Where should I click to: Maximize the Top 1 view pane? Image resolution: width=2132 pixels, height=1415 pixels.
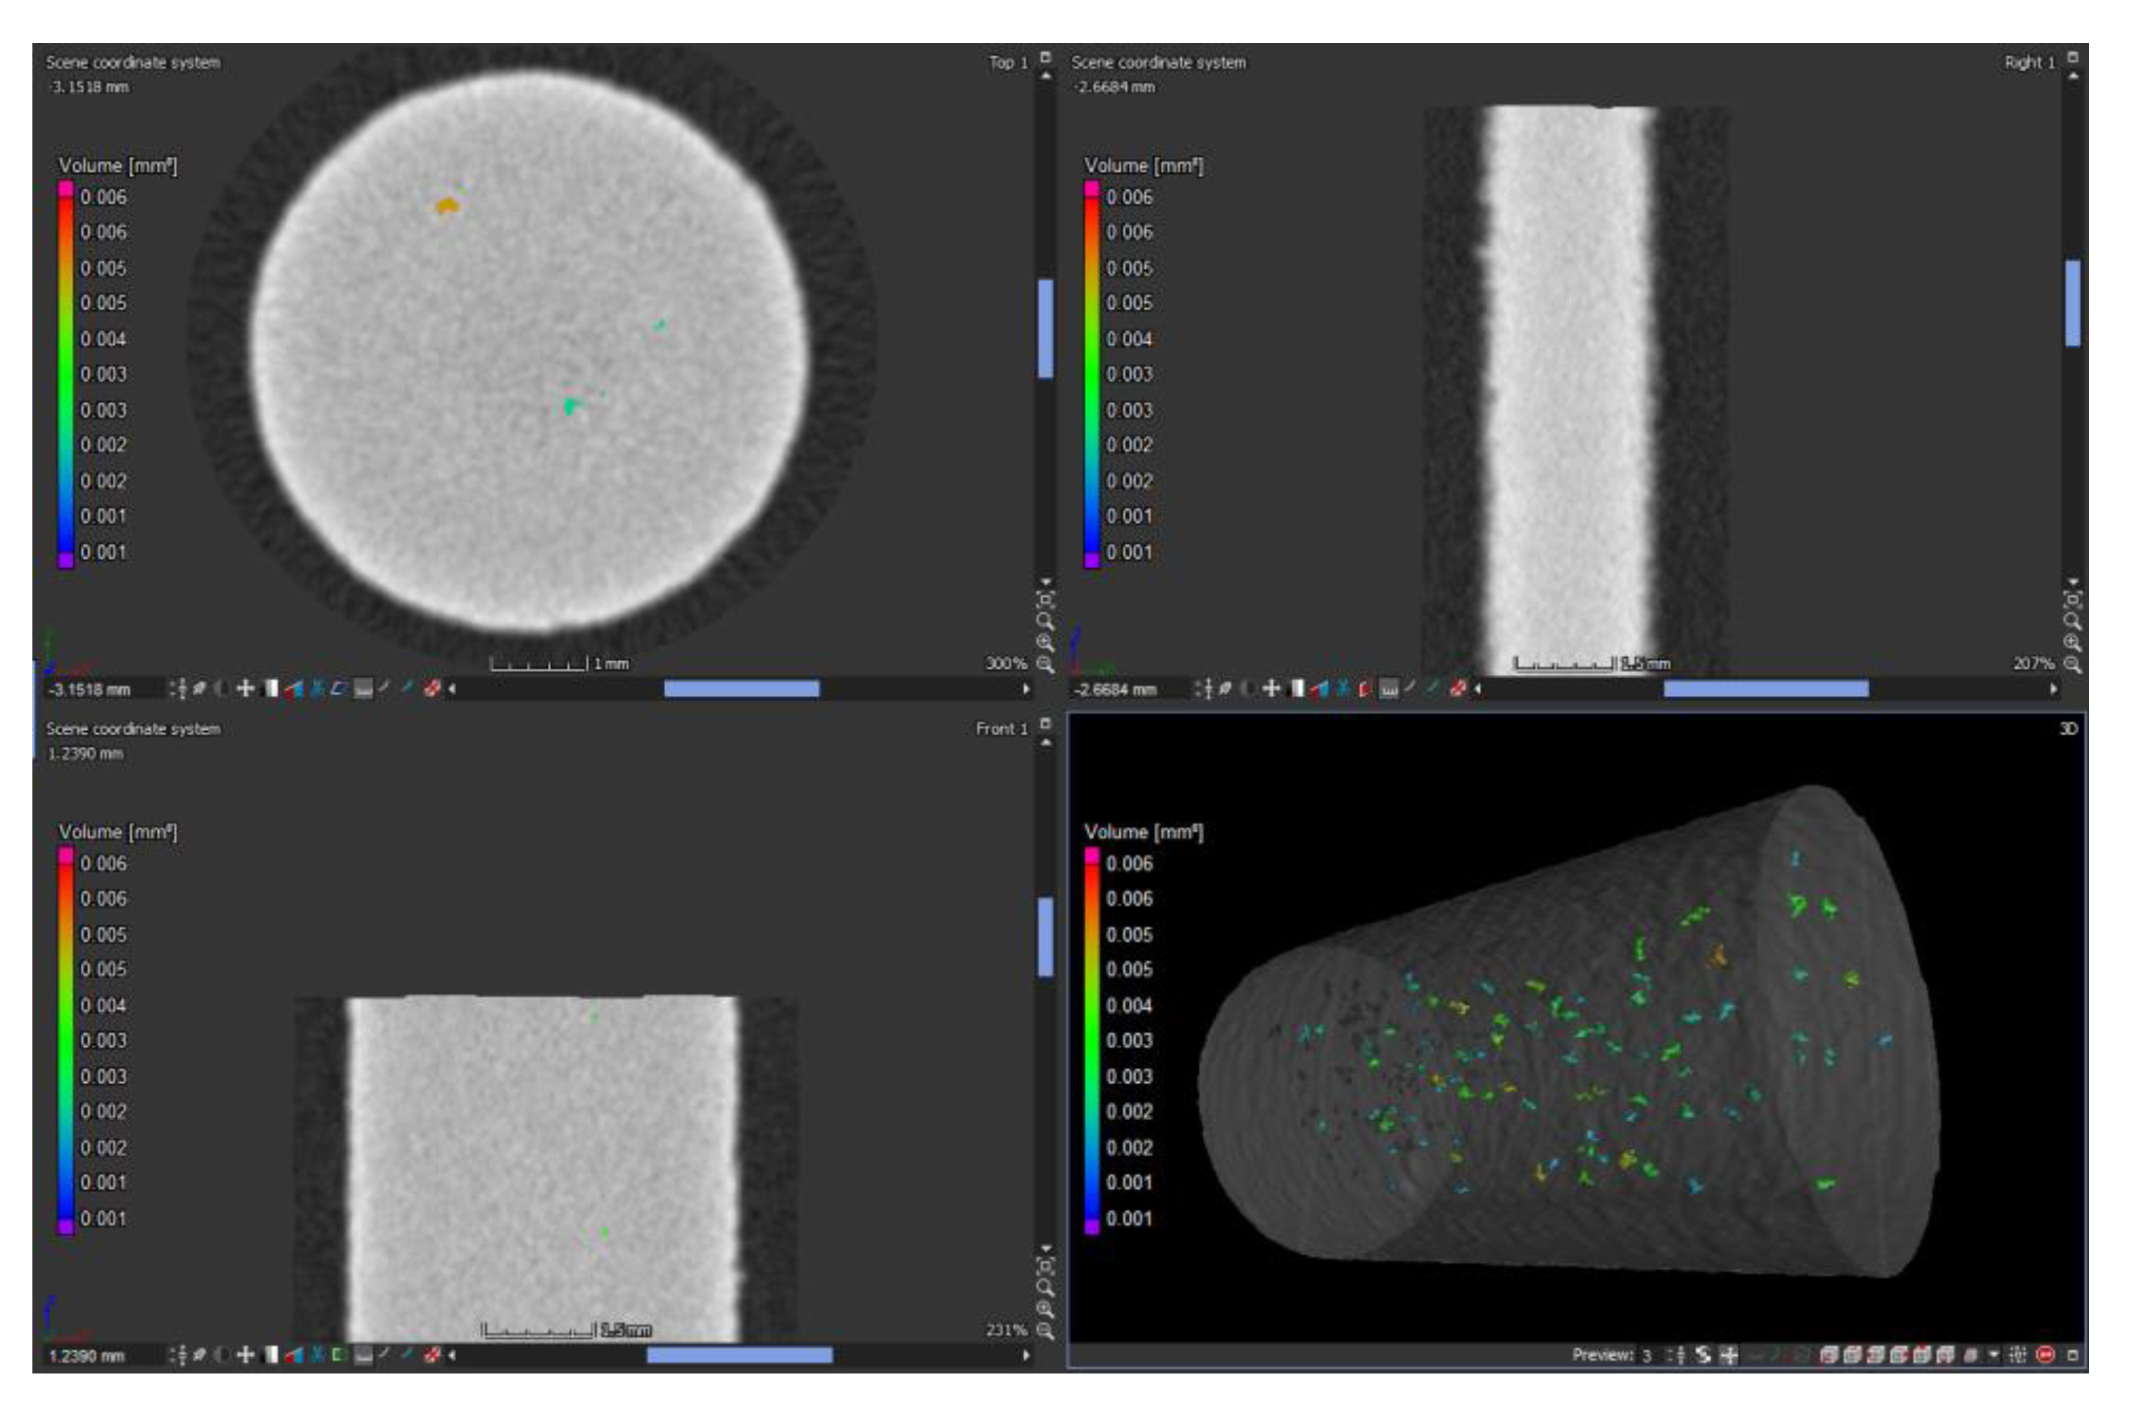click(1045, 57)
